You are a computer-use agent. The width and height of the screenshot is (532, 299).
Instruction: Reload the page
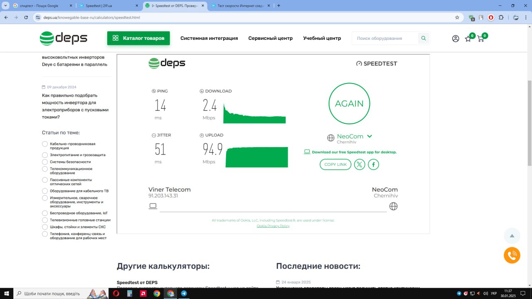(26, 17)
